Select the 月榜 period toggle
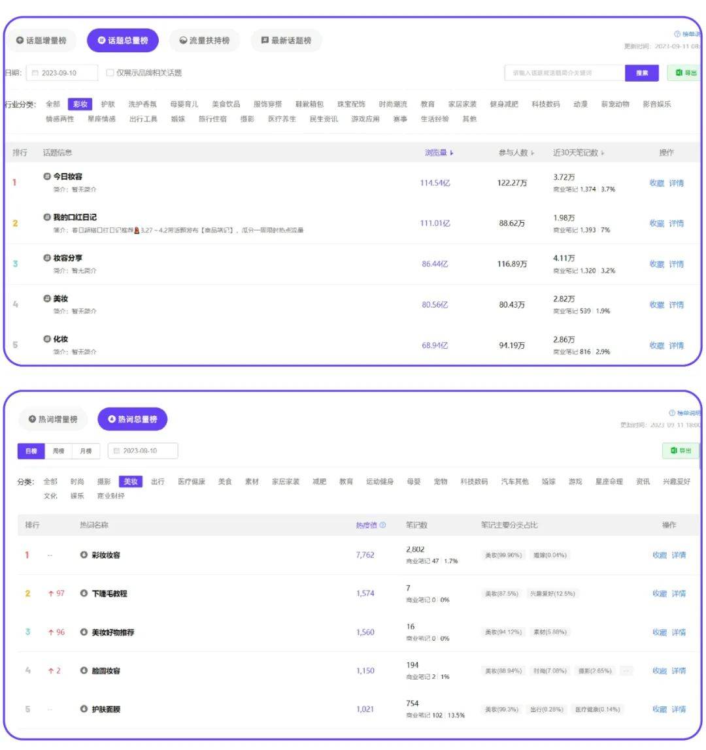The height and width of the screenshot is (750, 706). [x=86, y=451]
